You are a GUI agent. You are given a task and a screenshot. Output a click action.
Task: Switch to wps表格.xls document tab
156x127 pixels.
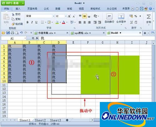click(88, 33)
